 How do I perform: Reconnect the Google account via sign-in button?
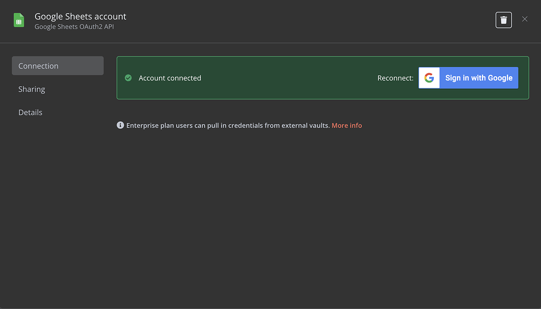(478, 77)
